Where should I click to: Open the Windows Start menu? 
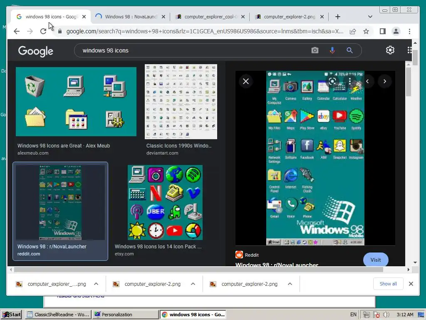(x=11, y=315)
